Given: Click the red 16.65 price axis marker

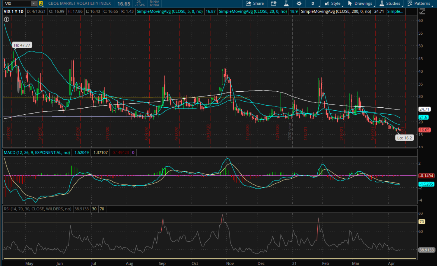Looking at the screenshot, I should pyautogui.click(x=424, y=130).
